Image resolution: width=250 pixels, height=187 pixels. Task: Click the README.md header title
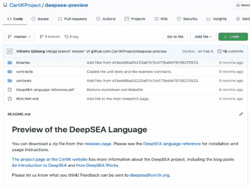click(x=19, y=114)
